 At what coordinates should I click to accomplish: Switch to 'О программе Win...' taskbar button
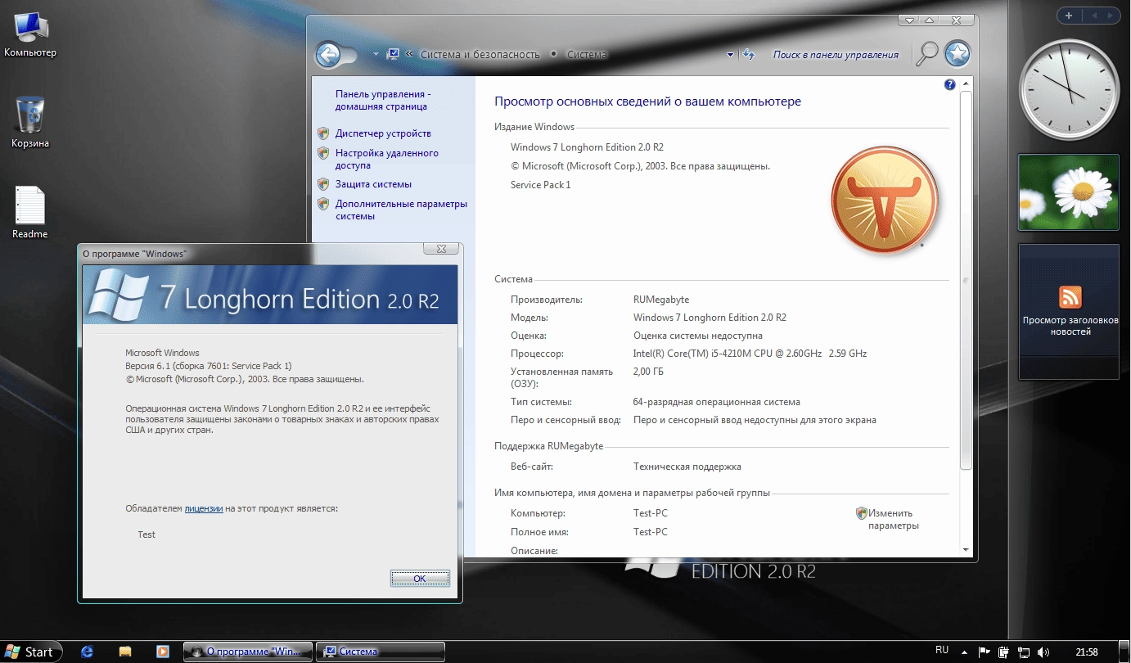click(248, 652)
